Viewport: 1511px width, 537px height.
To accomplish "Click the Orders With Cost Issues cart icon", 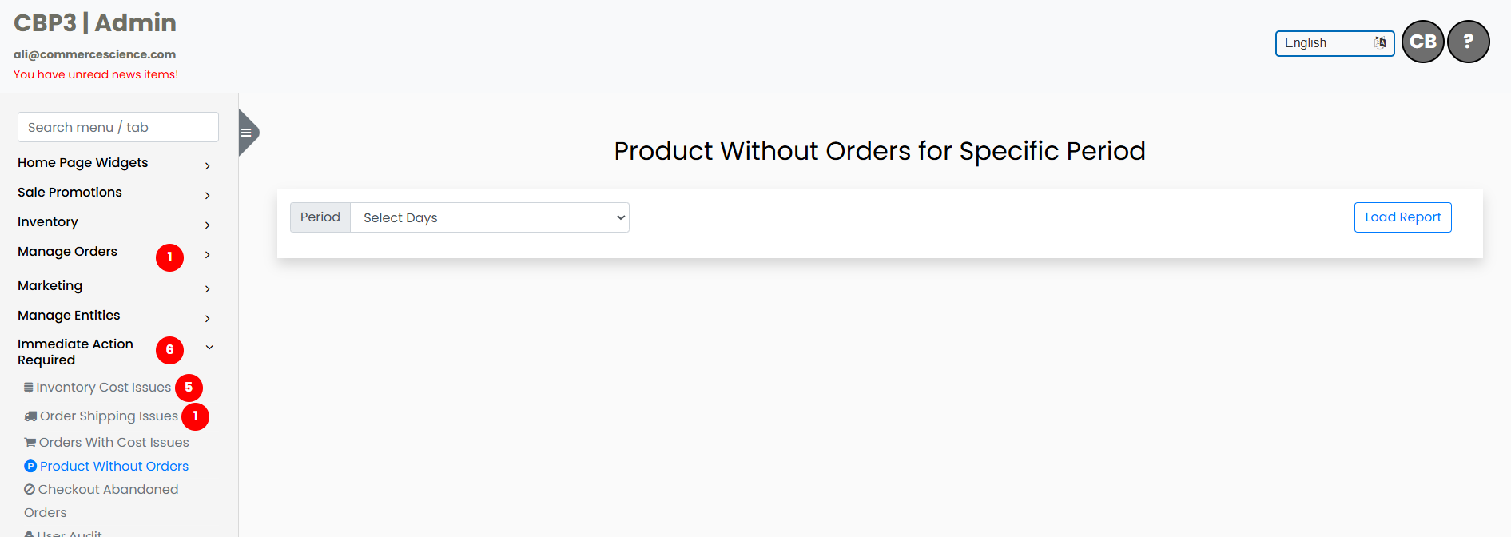I will pyautogui.click(x=30, y=443).
